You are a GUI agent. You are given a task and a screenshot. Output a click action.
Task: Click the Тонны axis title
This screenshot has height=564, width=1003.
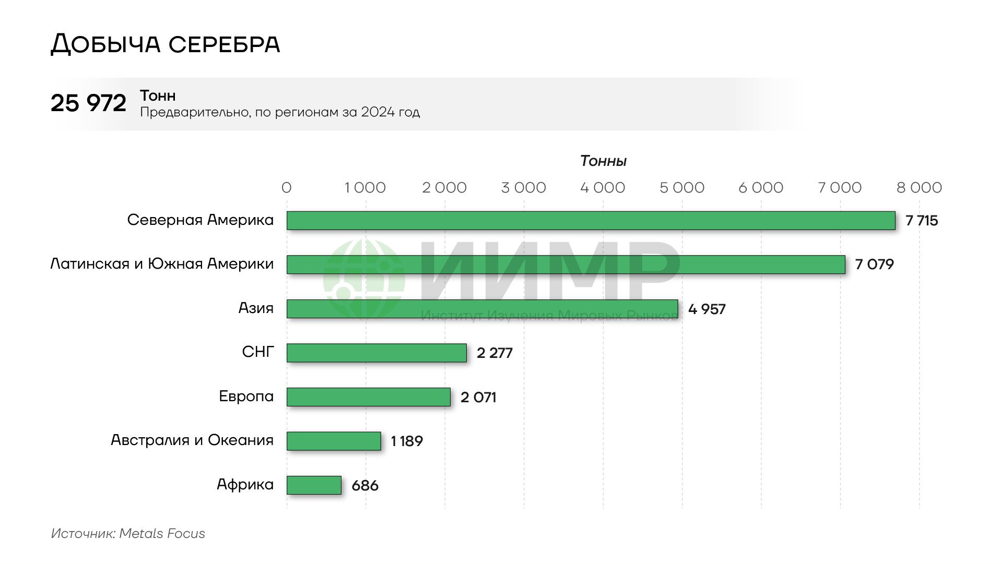point(603,161)
